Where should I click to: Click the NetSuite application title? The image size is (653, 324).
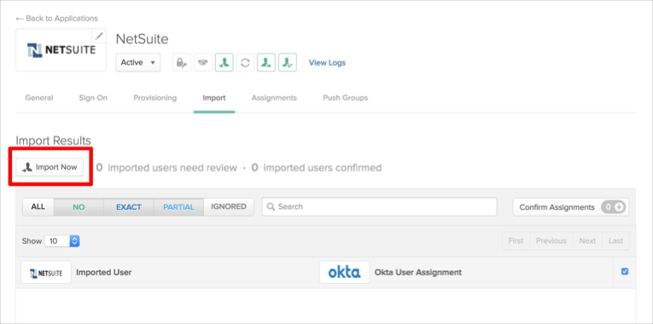click(142, 38)
